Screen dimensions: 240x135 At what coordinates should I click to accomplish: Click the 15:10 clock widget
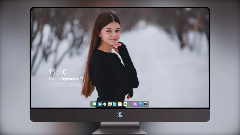57,72
